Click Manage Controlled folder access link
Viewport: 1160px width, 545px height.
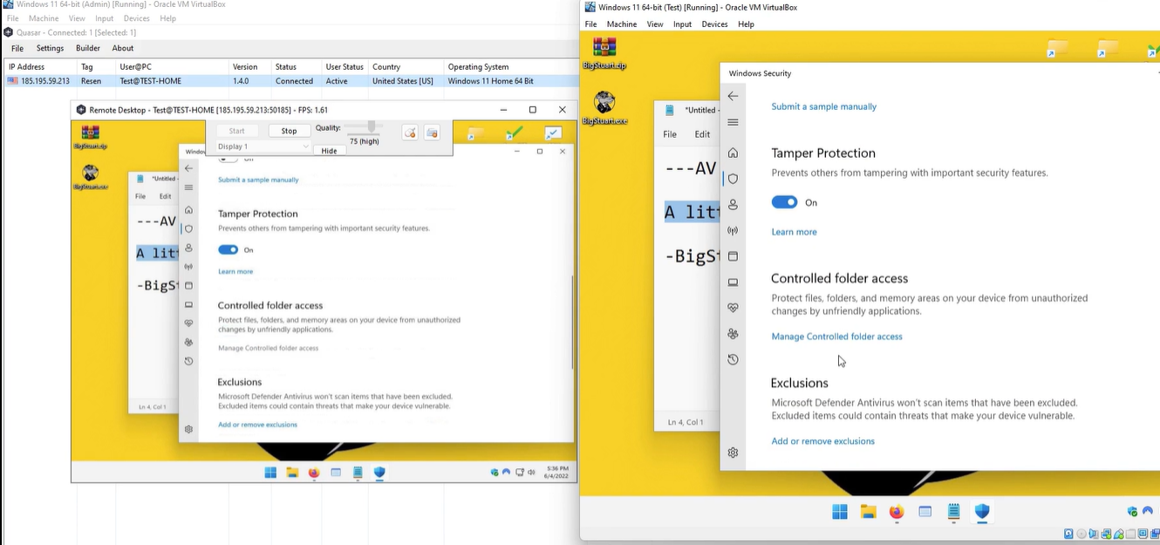(836, 336)
